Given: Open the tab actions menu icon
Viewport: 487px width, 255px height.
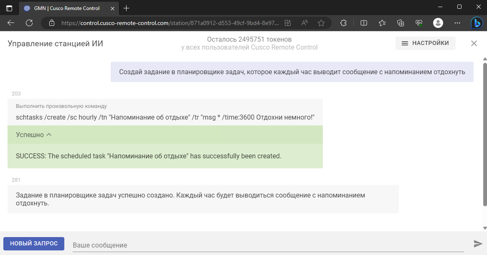Looking at the screenshot, I should [x=9, y=8].
